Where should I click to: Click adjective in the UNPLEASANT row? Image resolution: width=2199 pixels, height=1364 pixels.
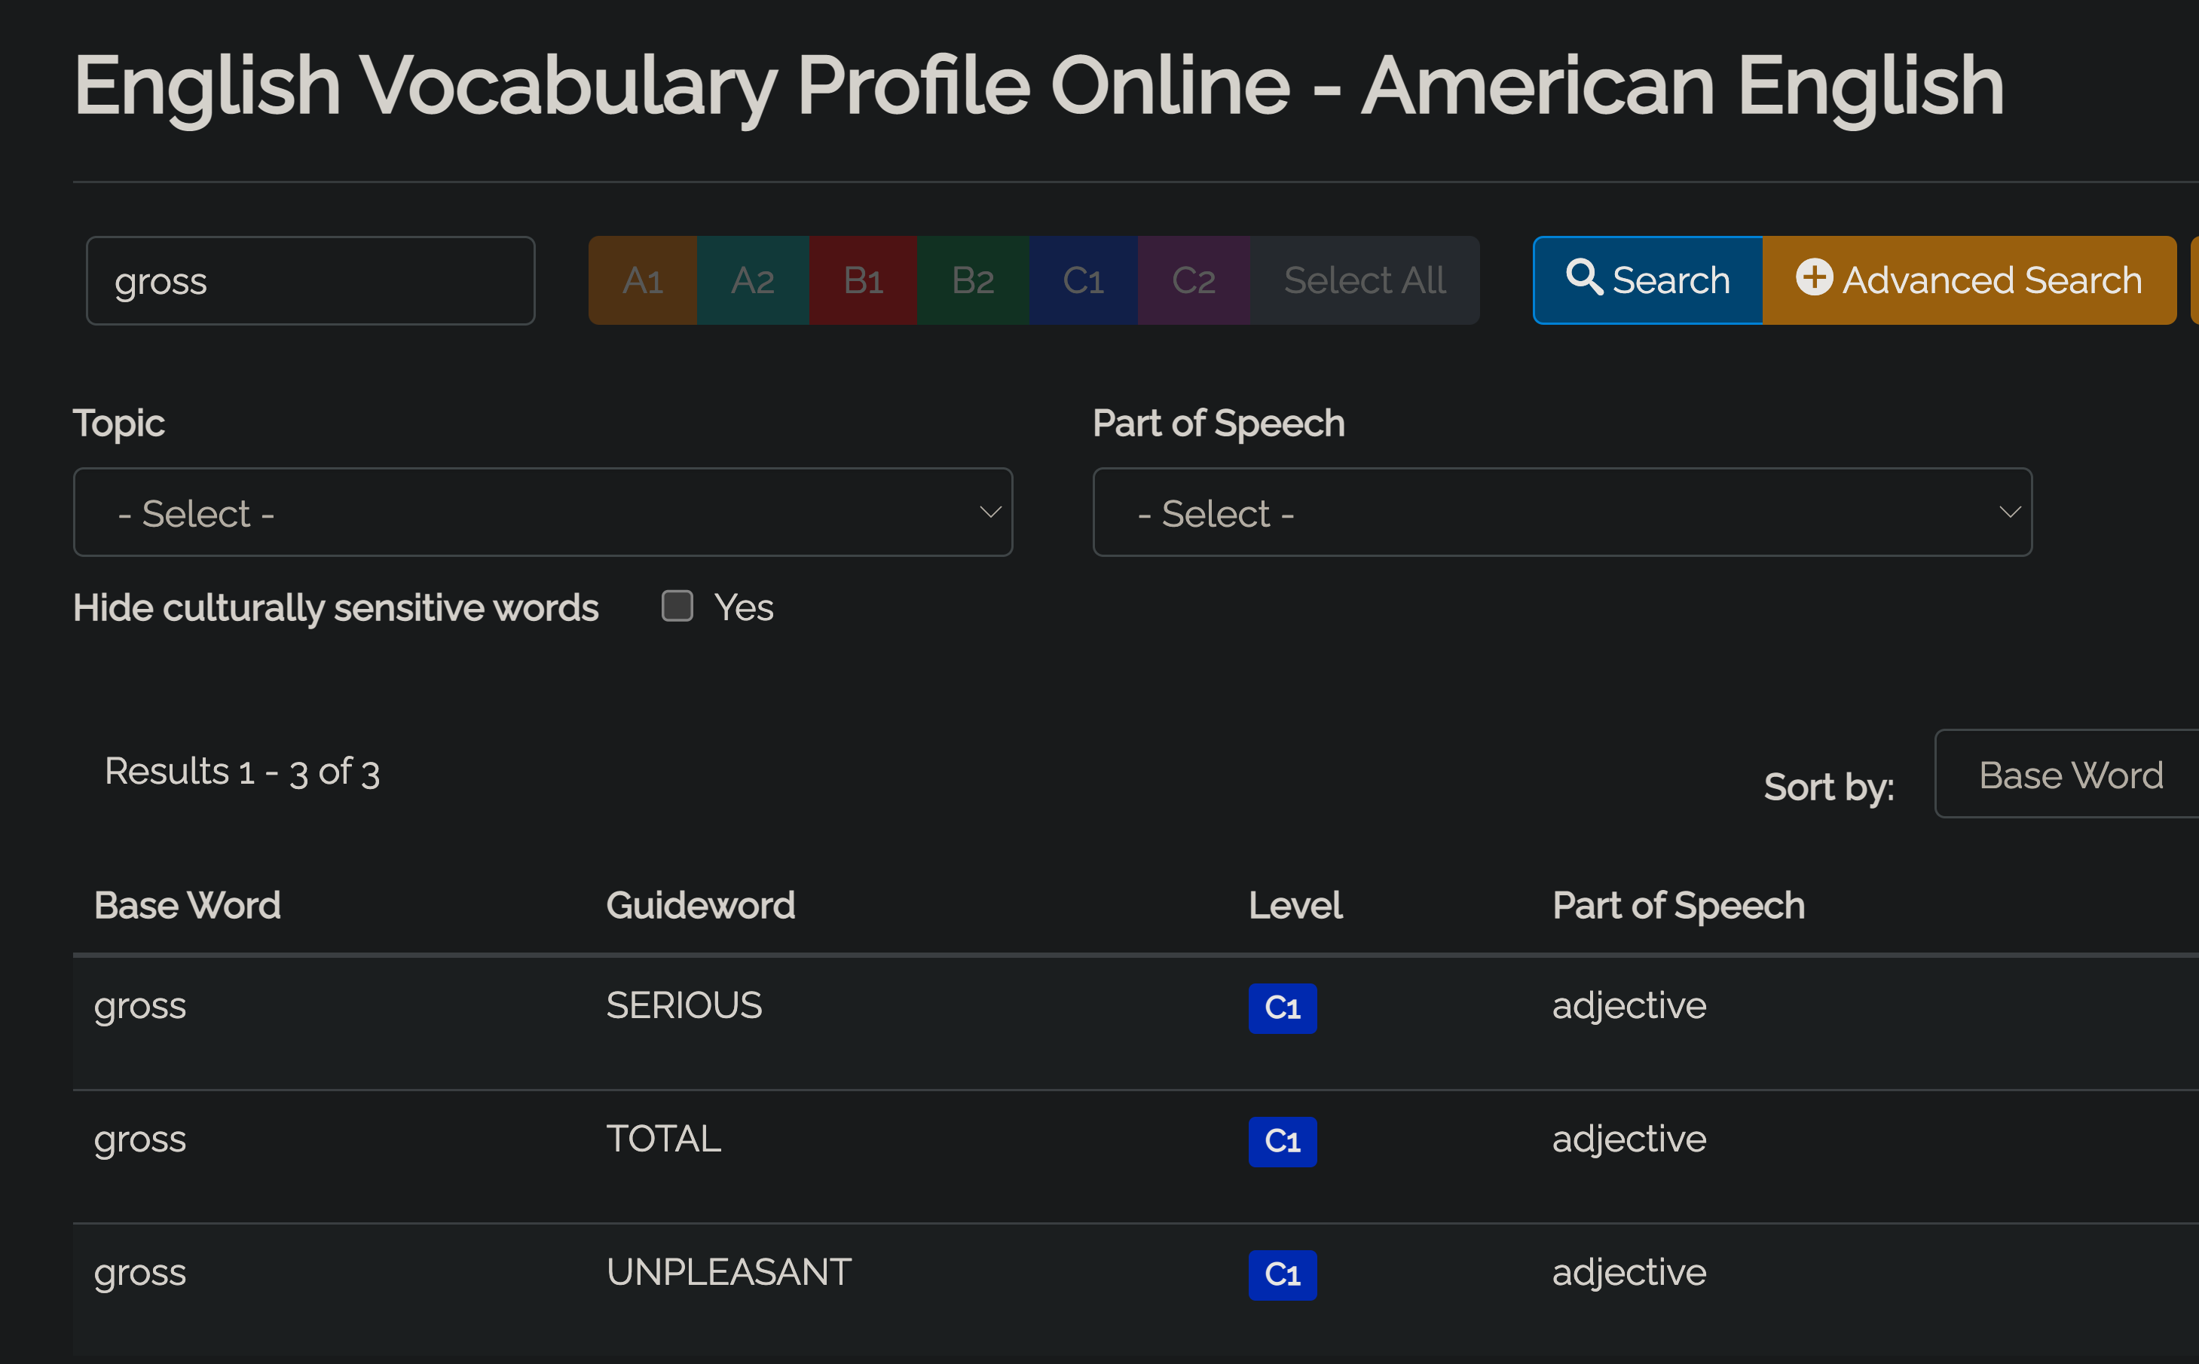point(1629,1273)
